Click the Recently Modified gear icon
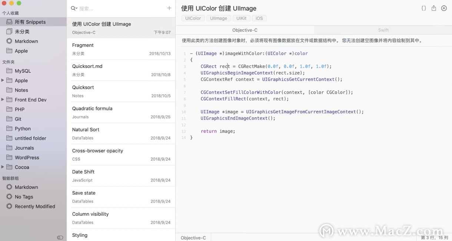This screenshot has height=241, width=452. (9, 206)
